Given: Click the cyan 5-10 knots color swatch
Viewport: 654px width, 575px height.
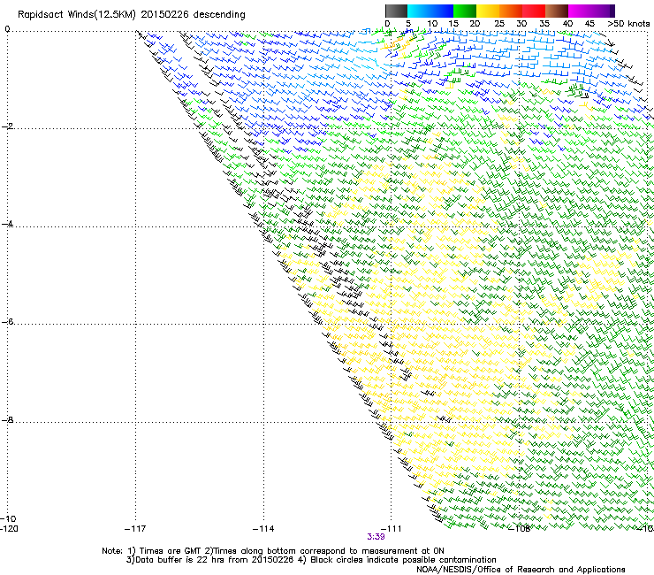Looking at the screenshot, I should click(419, 11).
